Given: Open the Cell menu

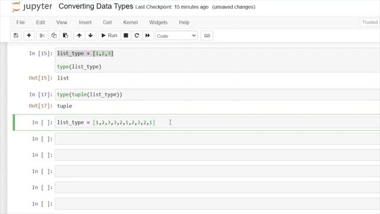Looking at the screenshot, I should click(x=107, y=23).
